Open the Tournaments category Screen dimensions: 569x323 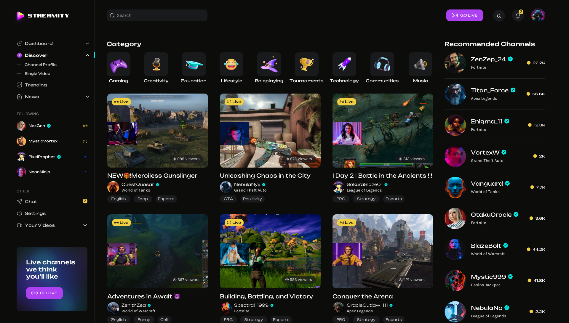pos(306,64)
